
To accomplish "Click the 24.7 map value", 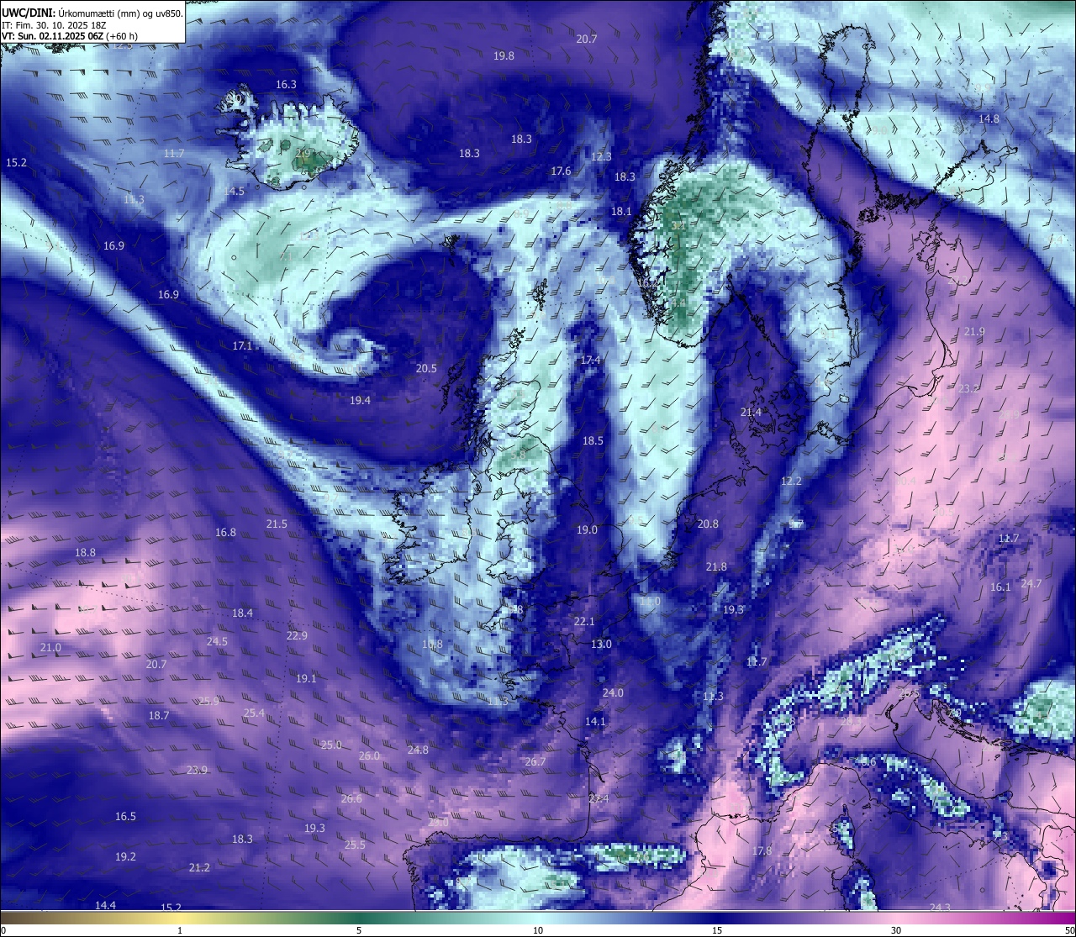I will (x=1031, y=583).
